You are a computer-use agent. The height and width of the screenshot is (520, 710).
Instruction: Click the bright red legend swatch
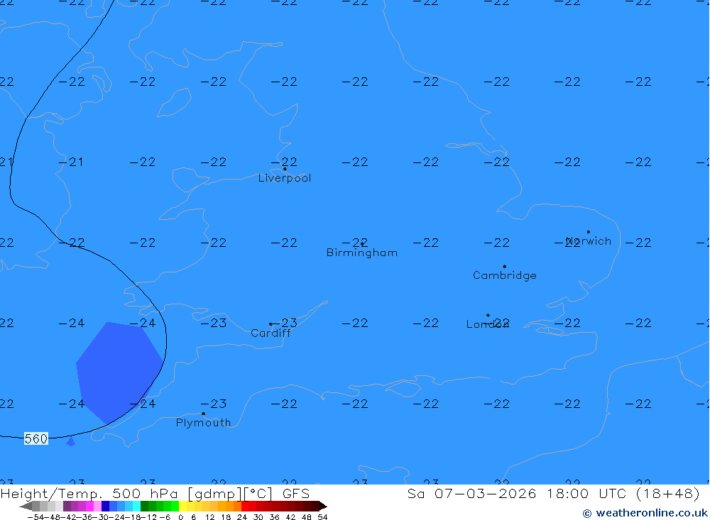pyautogui.click(x=245, y=506)
